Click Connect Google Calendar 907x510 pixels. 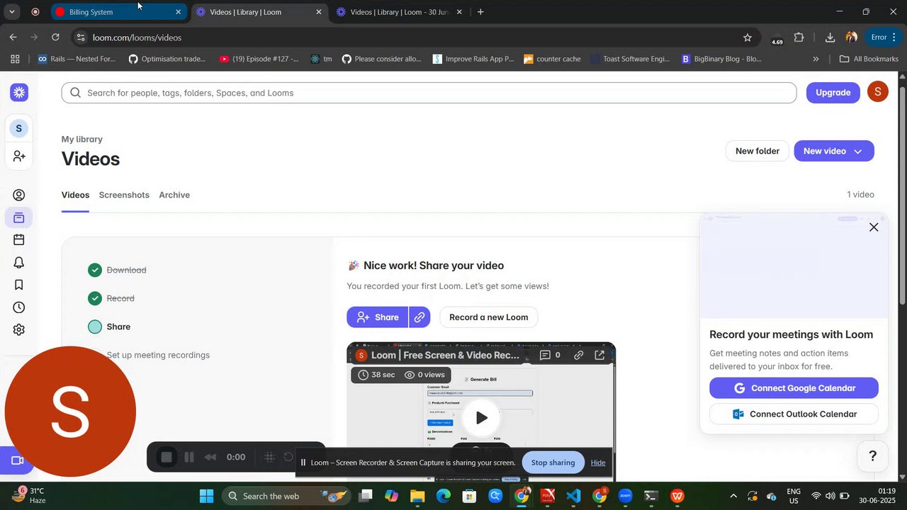[x=794, y=388]
